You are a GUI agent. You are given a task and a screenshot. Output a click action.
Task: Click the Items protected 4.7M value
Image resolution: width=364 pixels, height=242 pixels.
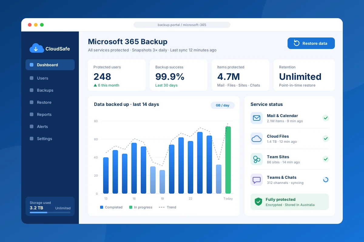[228, 77]
